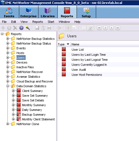Go to the Setup section
The image size is (139, 141).
86,12
